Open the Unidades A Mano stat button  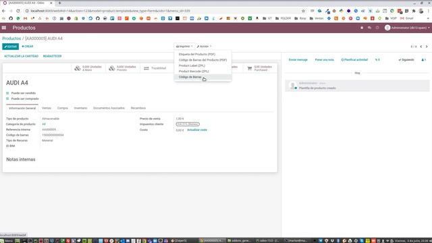[x=88, y=68]
